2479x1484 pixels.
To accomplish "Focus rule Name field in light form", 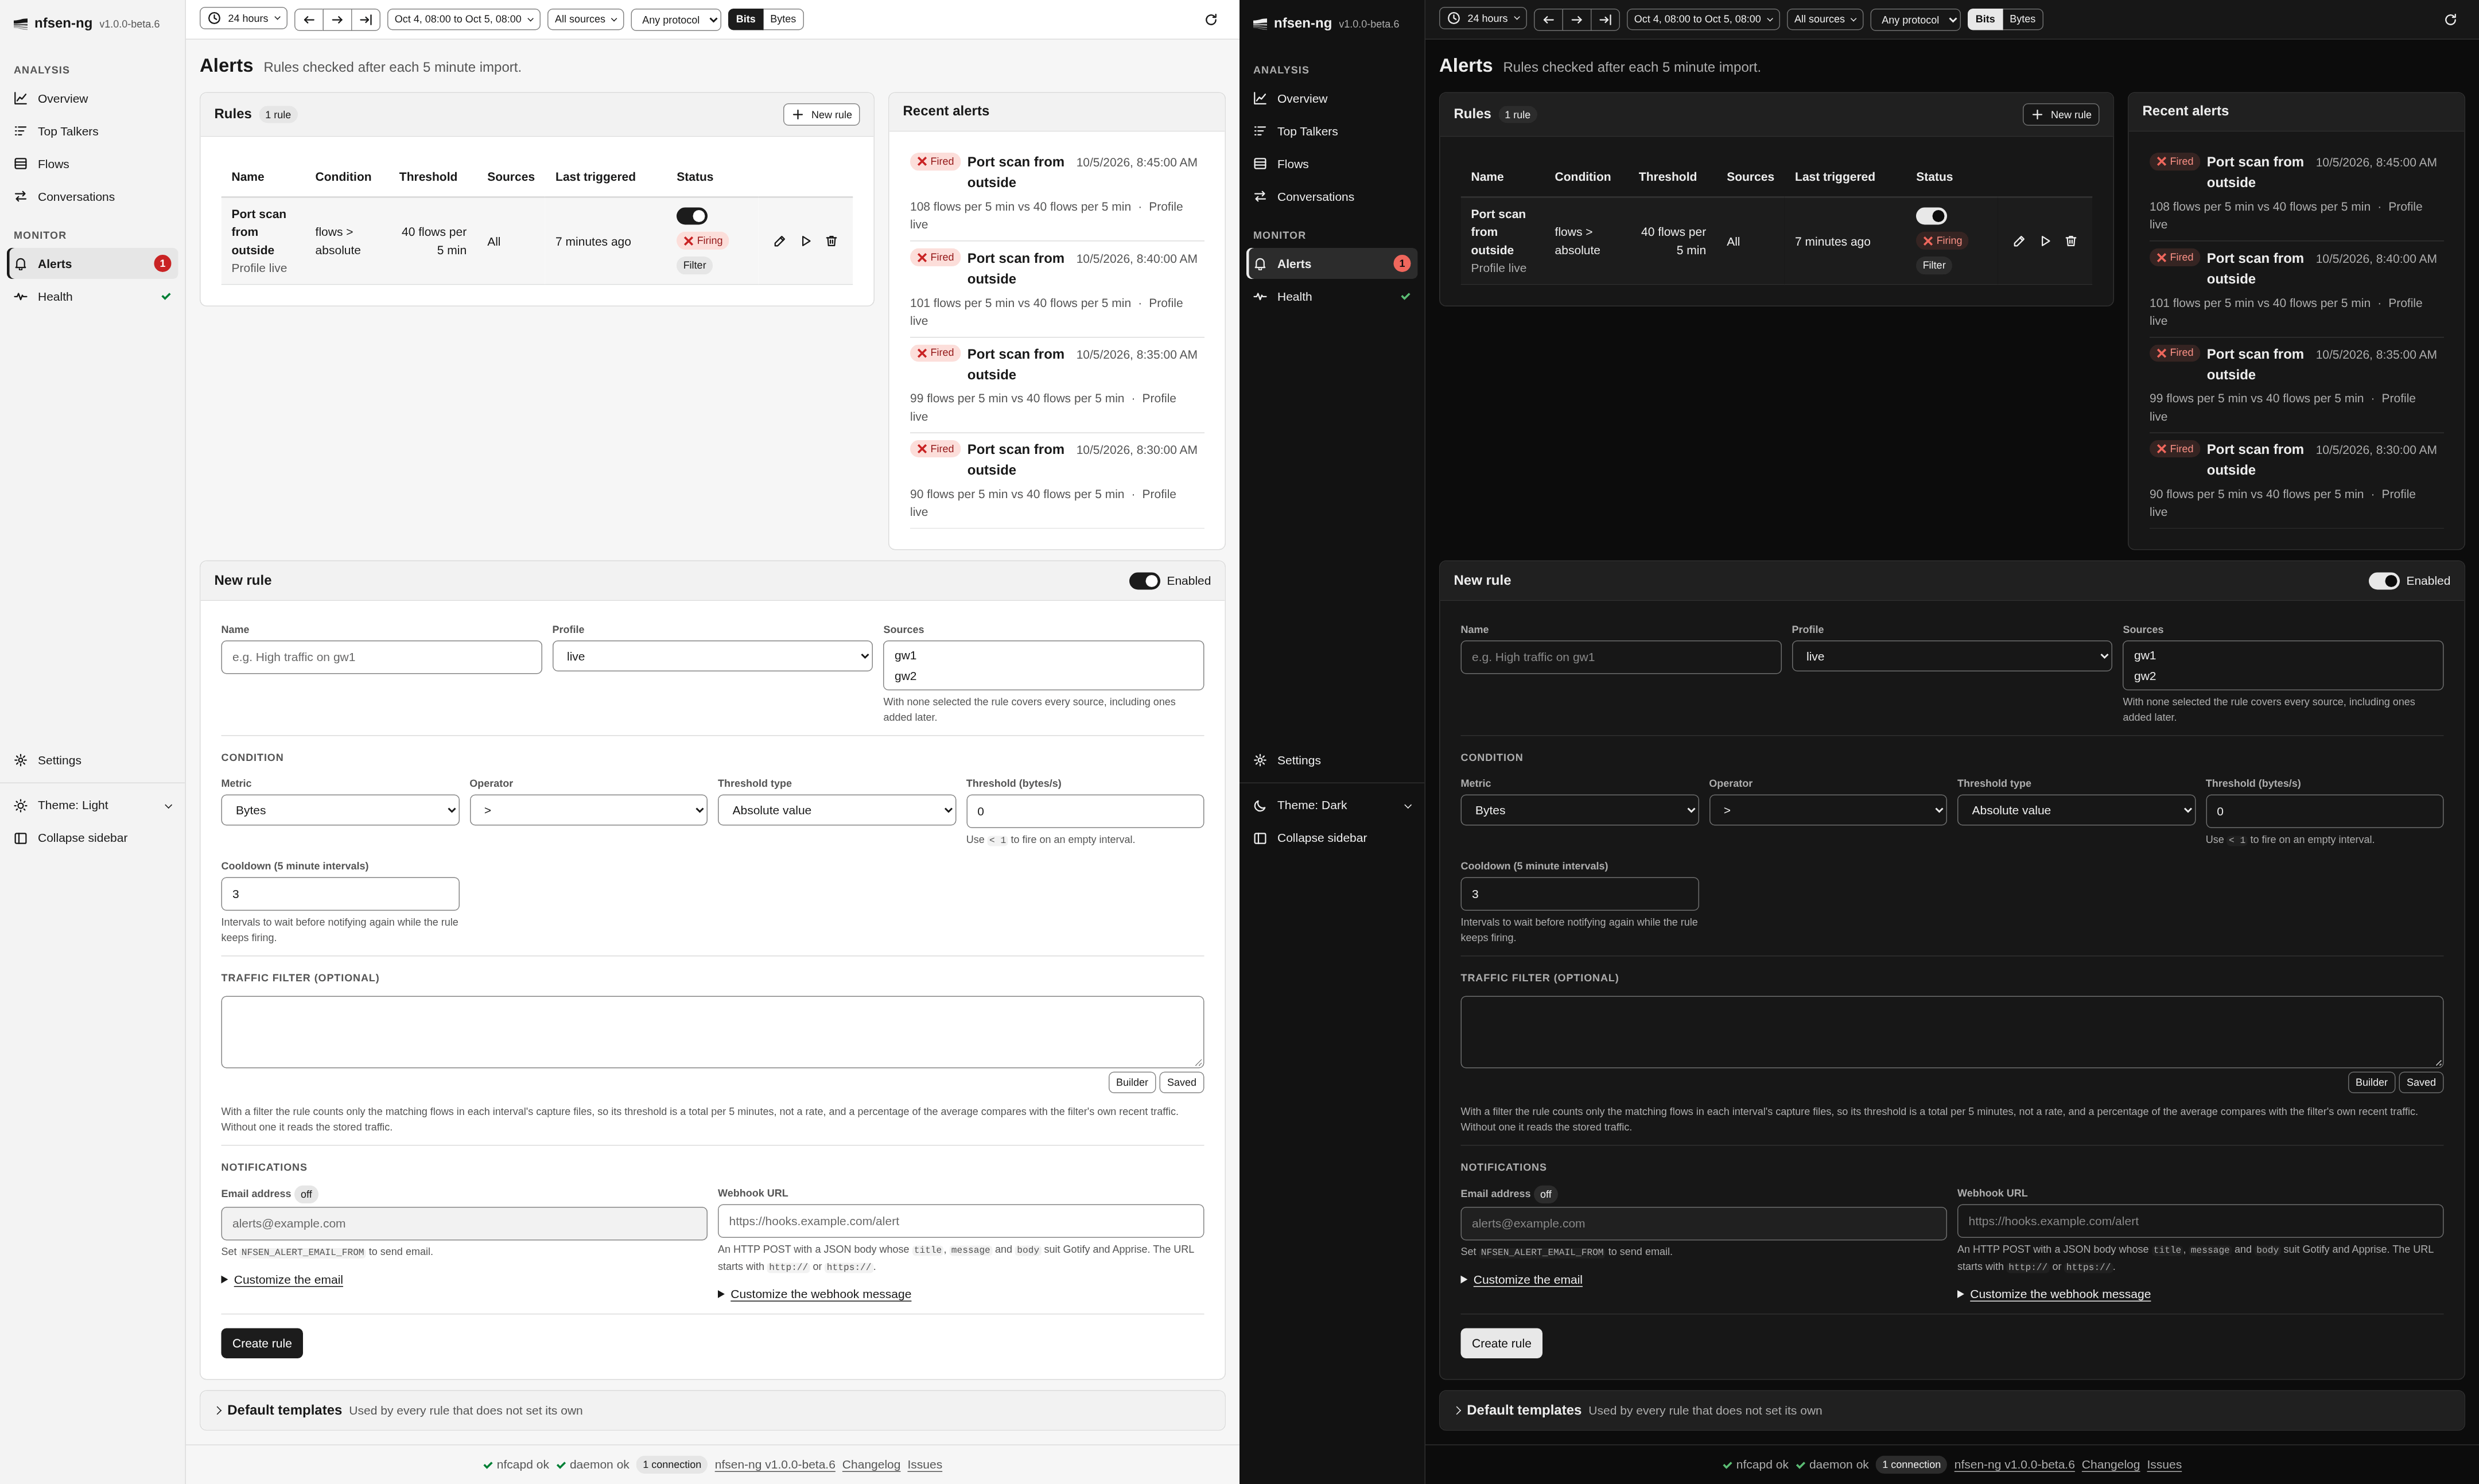I will point(381,657).
